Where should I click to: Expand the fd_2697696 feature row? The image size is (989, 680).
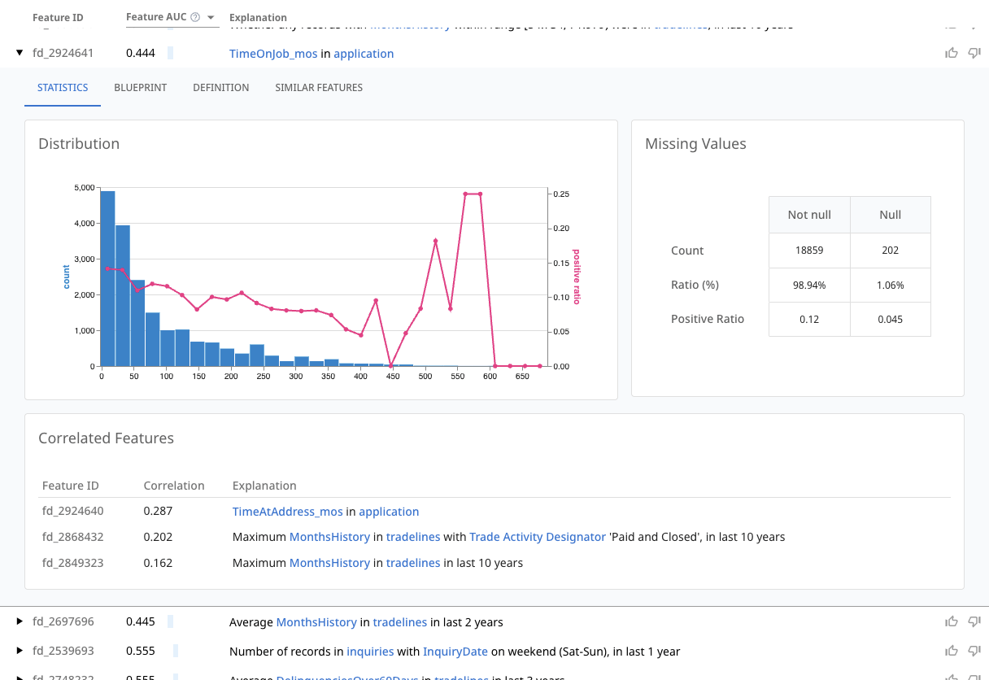pyautogui.click(x=20, y=622)
